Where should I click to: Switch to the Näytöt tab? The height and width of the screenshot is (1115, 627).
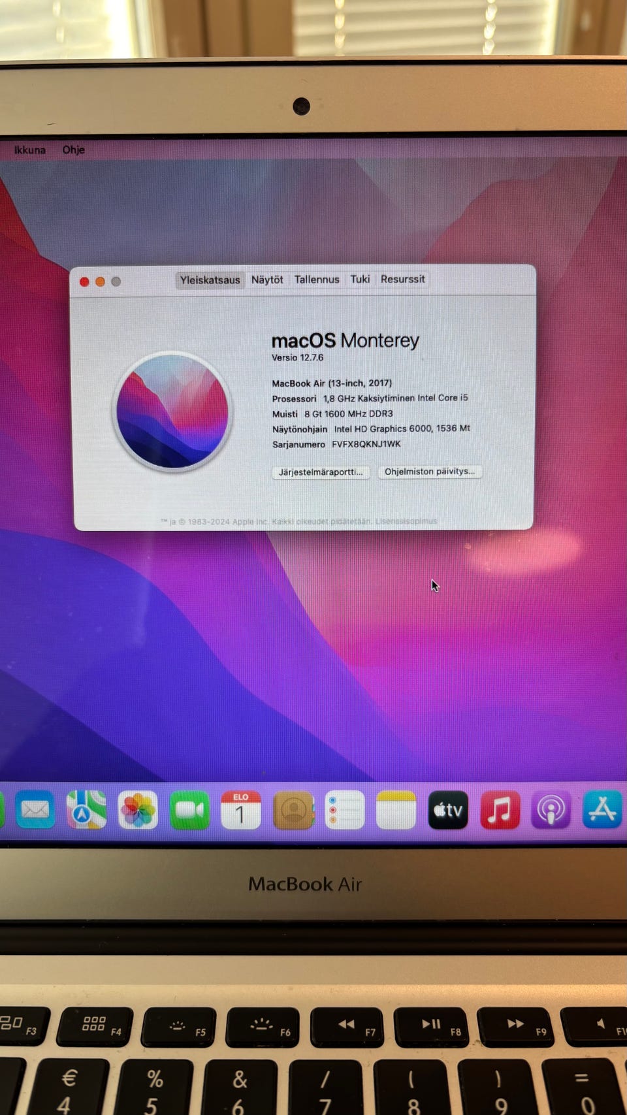[x=267, y=280]
